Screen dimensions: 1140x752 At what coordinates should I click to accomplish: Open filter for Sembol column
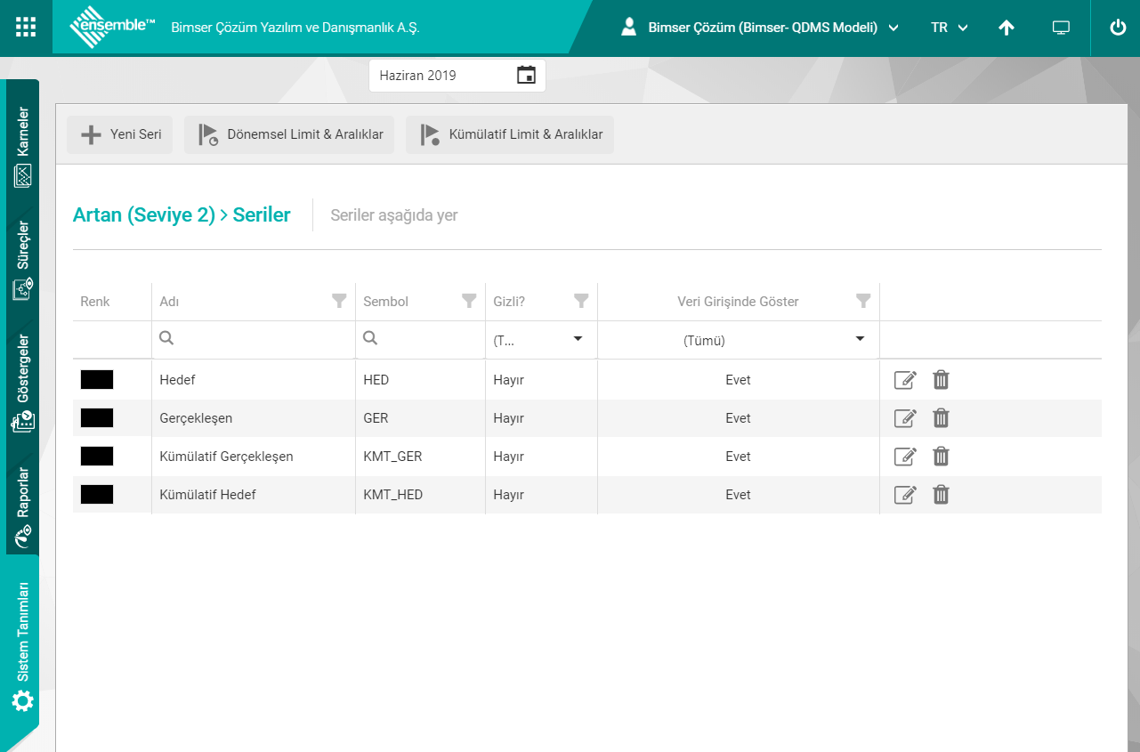pyautogui.click(x=469, y=301)
